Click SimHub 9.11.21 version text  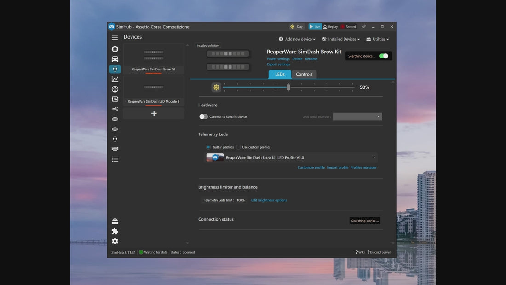click(124, 252)
